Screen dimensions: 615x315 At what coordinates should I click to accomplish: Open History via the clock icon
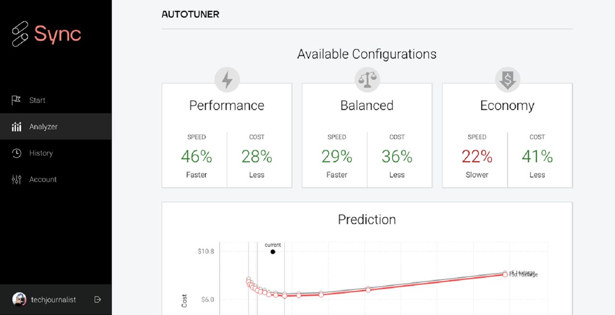pos(16,152)
